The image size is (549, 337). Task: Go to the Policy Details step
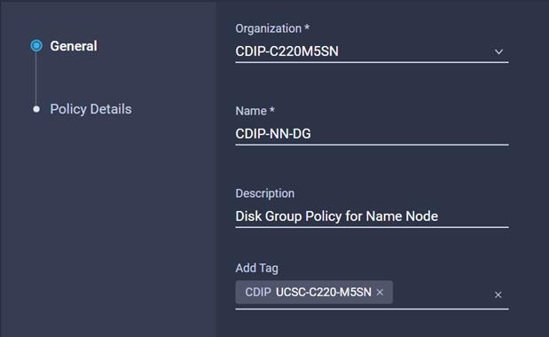pyautogui.click(x=90, y=109)
